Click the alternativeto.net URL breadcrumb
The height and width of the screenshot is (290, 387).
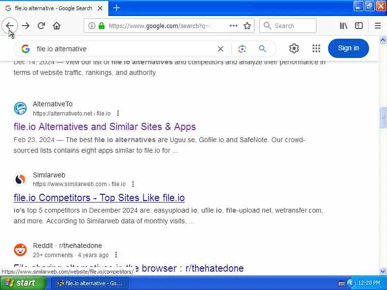tap(72, 114)
